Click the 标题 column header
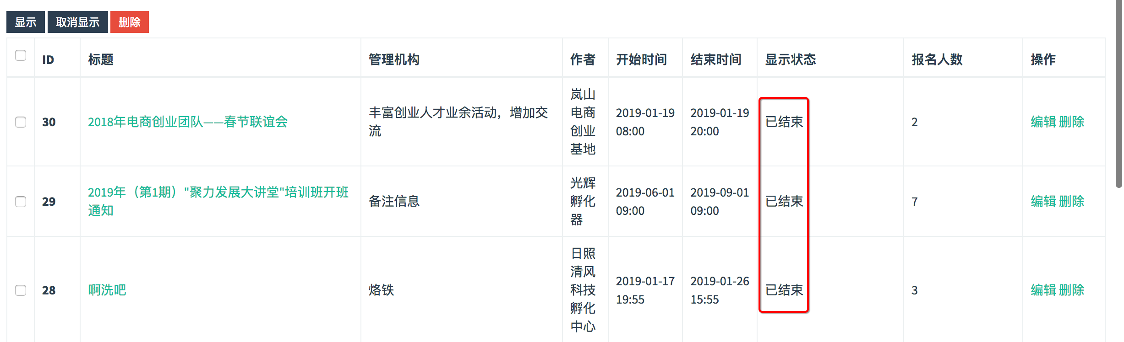1124x342 pixels. [x=102, y=59]
